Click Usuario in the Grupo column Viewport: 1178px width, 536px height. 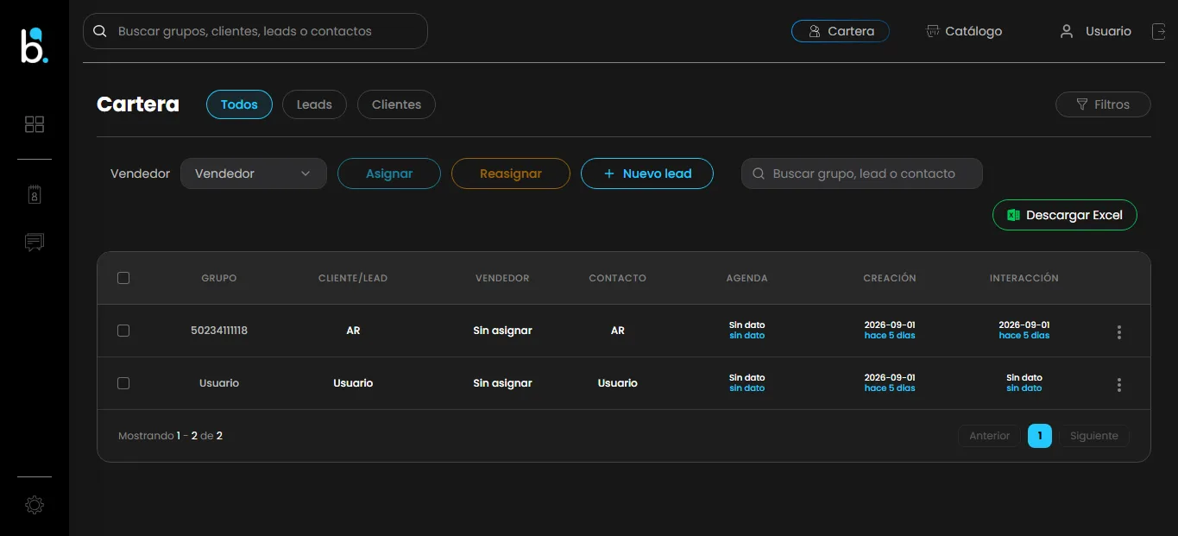click(x=219, y=383)
